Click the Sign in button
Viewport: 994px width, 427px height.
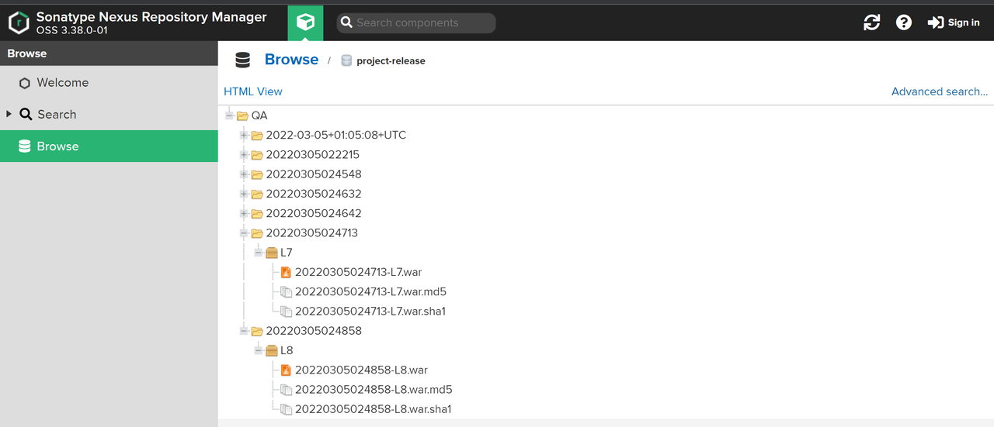click(x=954, y=22)
